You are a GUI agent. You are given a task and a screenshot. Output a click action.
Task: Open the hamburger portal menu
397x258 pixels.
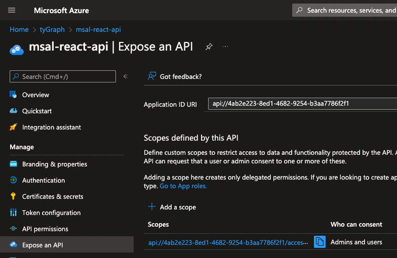pos(12,10)
